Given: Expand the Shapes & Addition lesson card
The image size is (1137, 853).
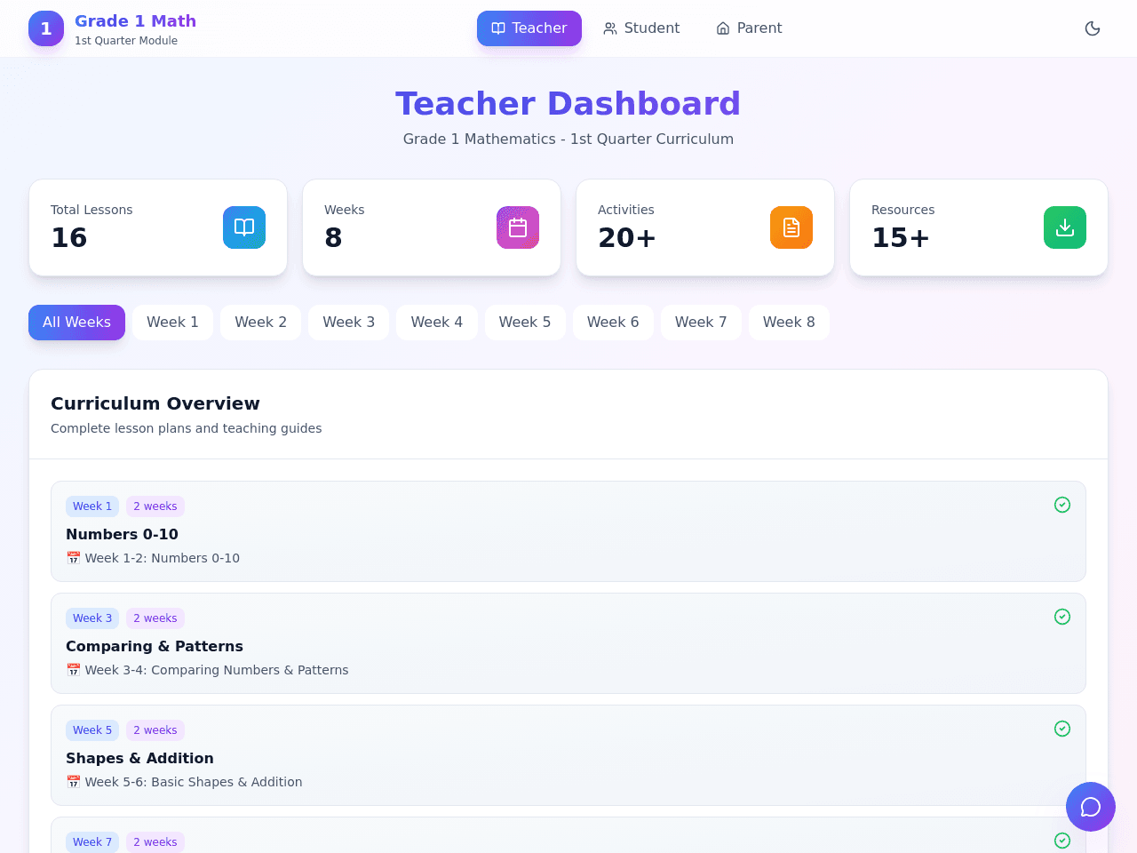Looking at the screenshot, I should click(568, 755).
